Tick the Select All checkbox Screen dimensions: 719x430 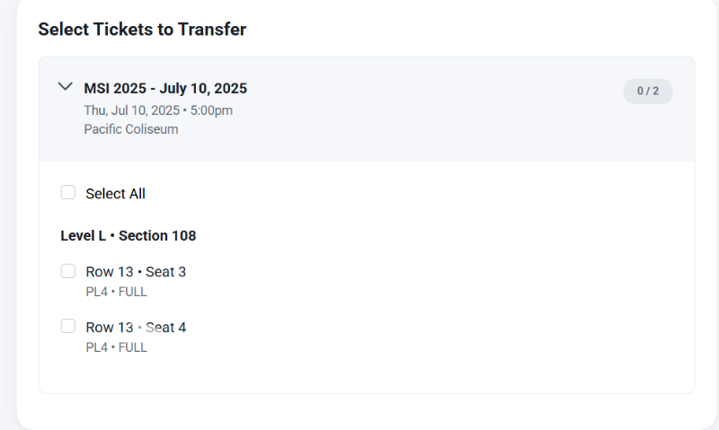tap(68, 192)
